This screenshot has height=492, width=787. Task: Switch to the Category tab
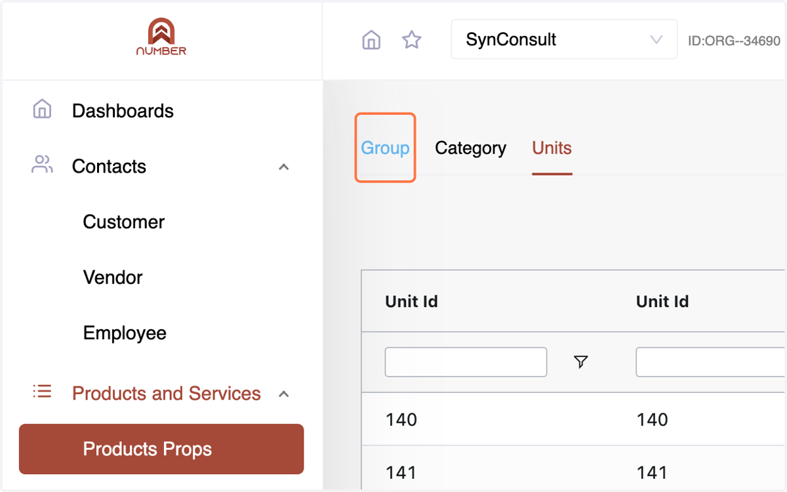pyautogui.click(x=470, y=148)
